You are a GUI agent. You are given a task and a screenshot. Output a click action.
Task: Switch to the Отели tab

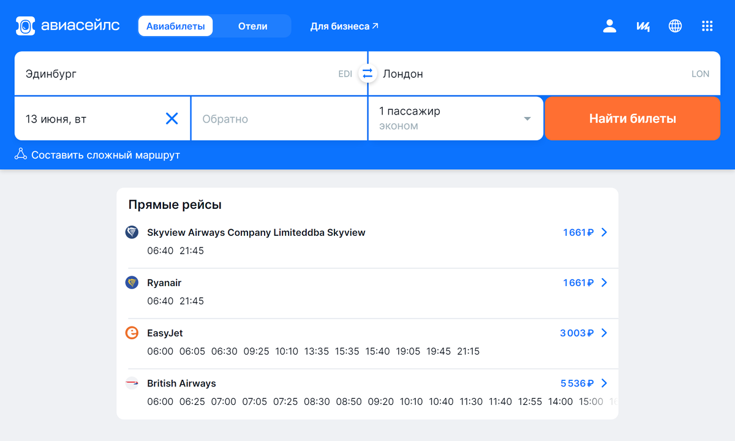pyautogui.click(x=252, y=26)
